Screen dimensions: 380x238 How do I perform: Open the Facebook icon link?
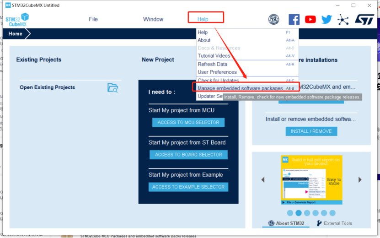(x=294, y=19)
